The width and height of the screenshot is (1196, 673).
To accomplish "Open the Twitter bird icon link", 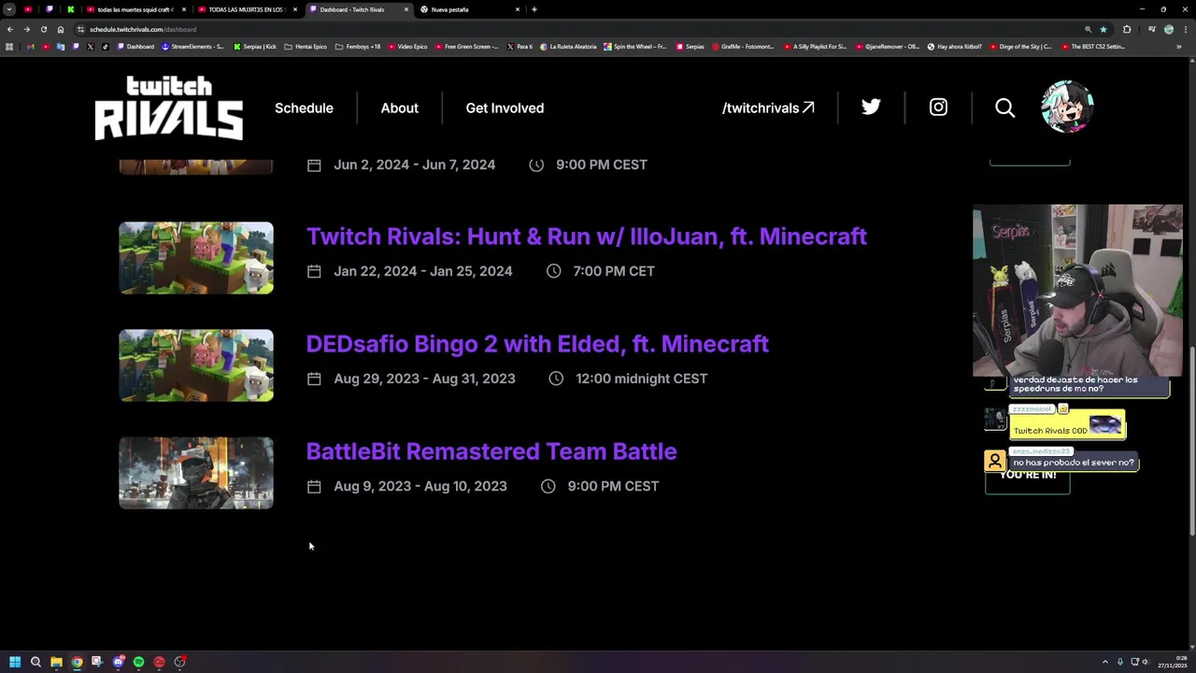I will pyautogui.click(x=871, y=107).
